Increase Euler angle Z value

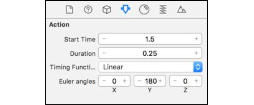pos(196,81)
